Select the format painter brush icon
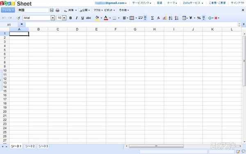 point(18,18)
